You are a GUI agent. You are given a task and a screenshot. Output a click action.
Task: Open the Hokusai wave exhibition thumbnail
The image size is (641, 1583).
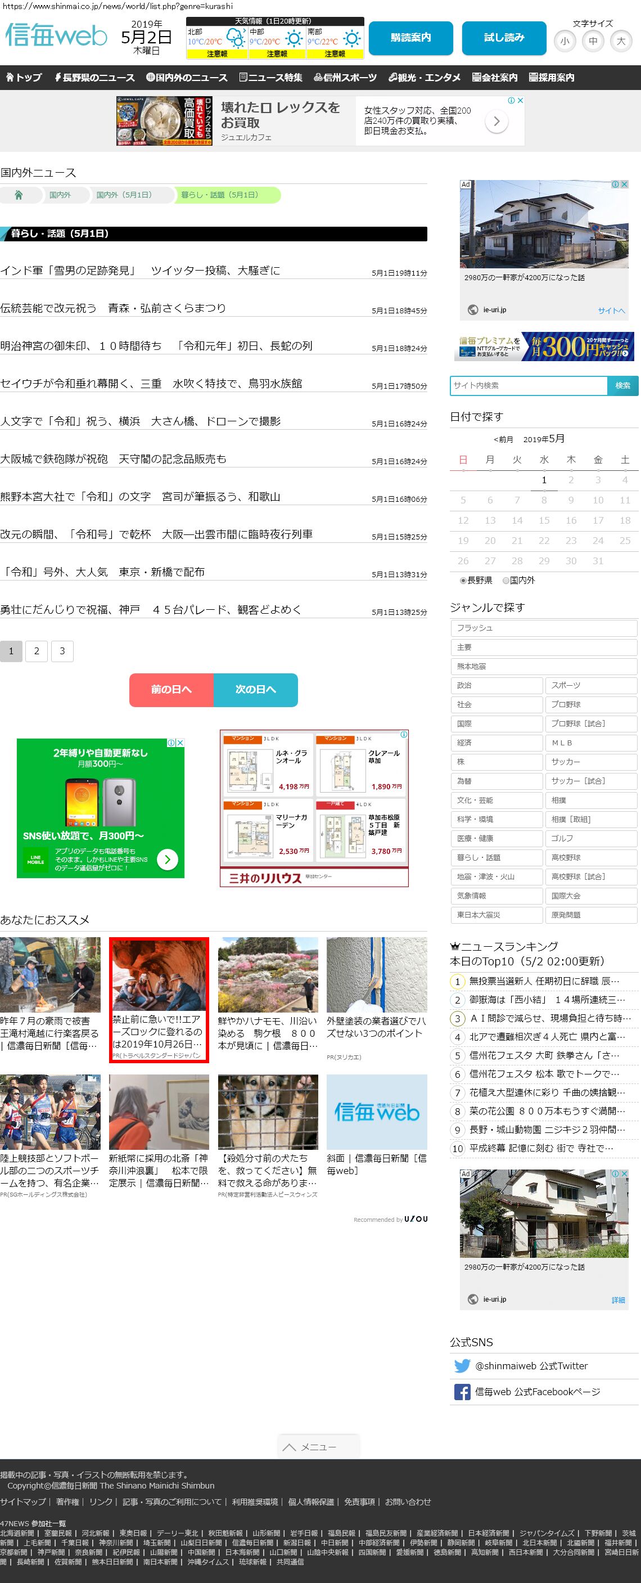[159, 1112]
